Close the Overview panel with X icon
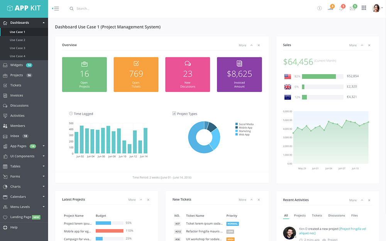The image size is (386, 241). pyautogui.click(x=259, y=46)
